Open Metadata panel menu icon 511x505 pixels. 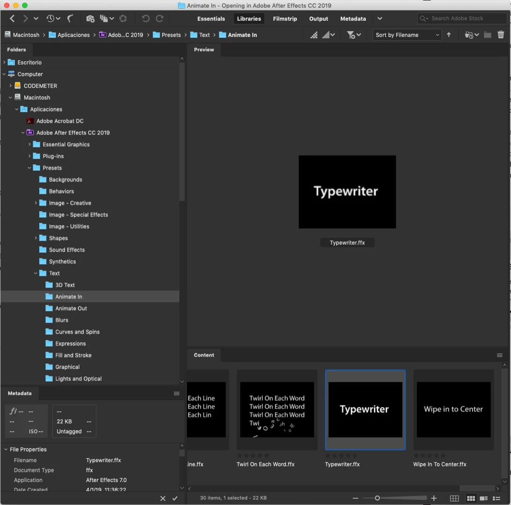click(177, 394)
